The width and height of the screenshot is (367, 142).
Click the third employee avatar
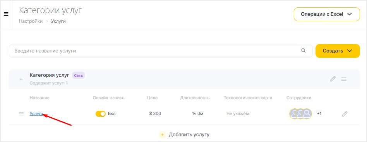pyautogui.click(x=307, y=114)
